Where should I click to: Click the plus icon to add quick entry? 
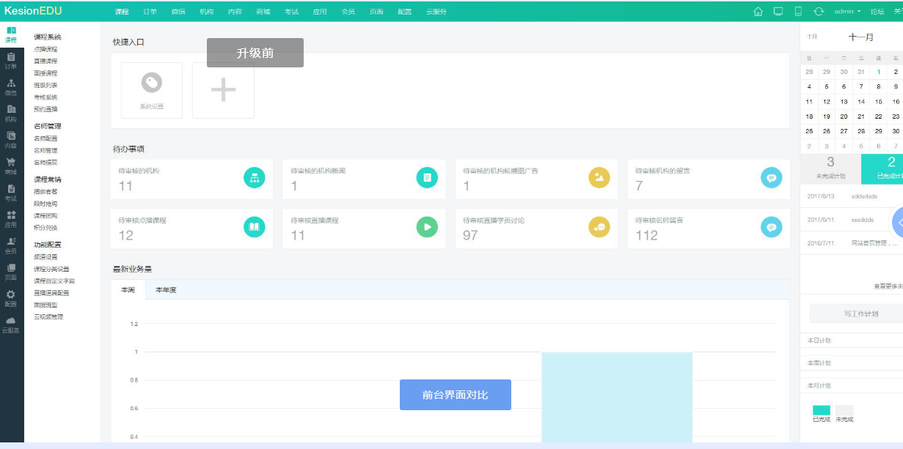pos(222,89)
